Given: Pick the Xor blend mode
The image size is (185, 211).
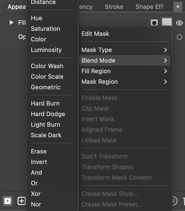Looking at the screenshot, I should click(36, 194).
